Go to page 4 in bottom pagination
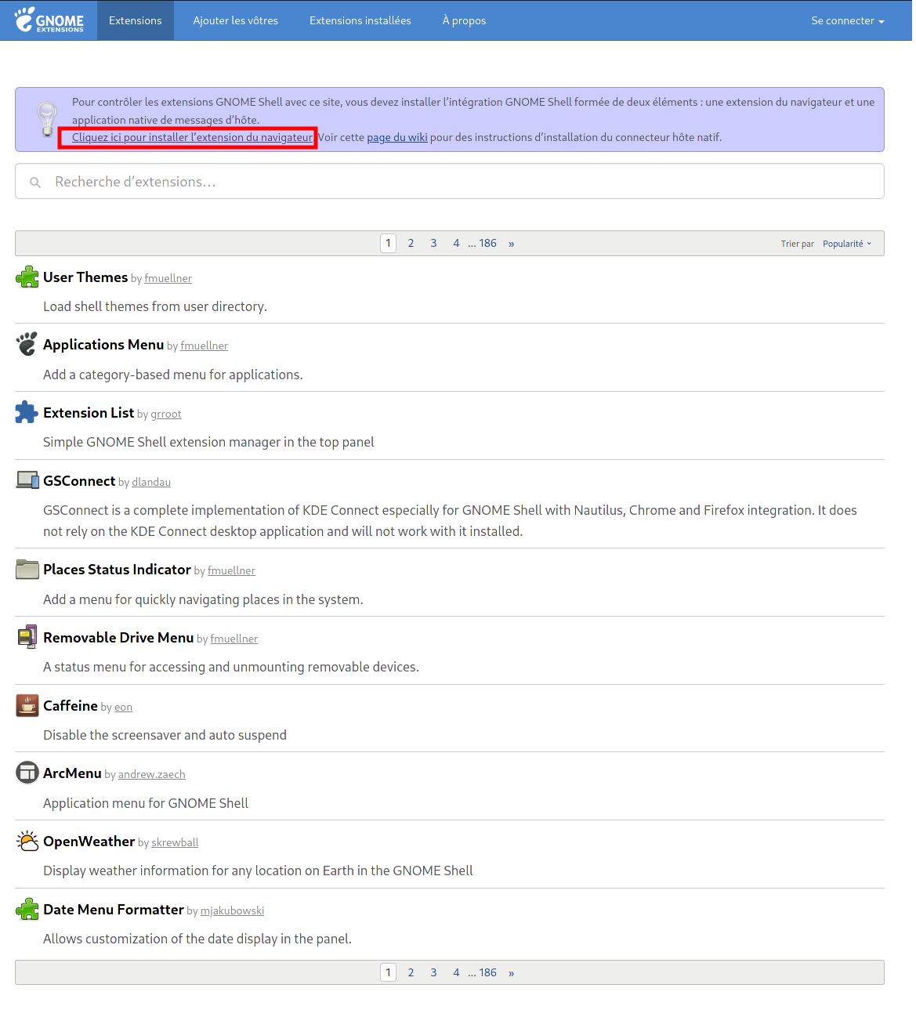916x1028 pixels. 456,973
